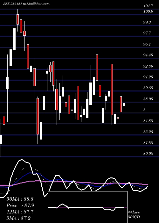Click the 'Price : 87.9' readout
The height and width of the screenshot is (223, 159).
click(20, 205)
